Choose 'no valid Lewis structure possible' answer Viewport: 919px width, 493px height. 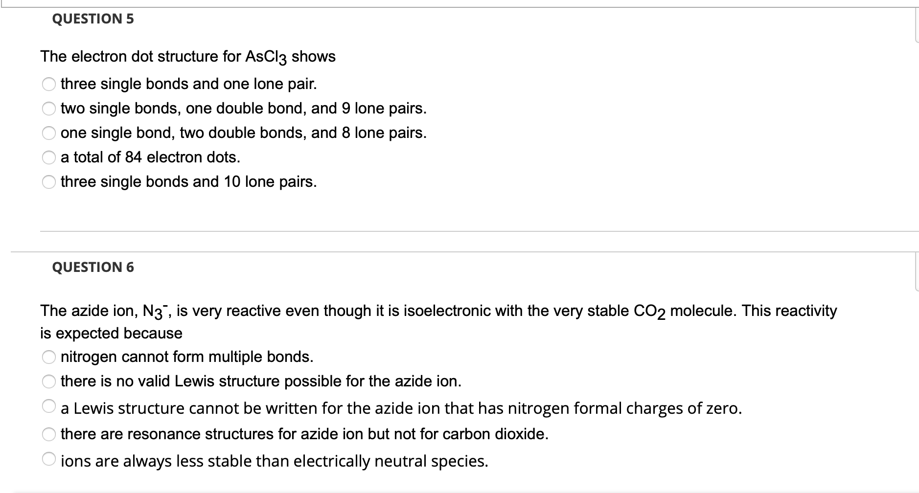point(49,382)
